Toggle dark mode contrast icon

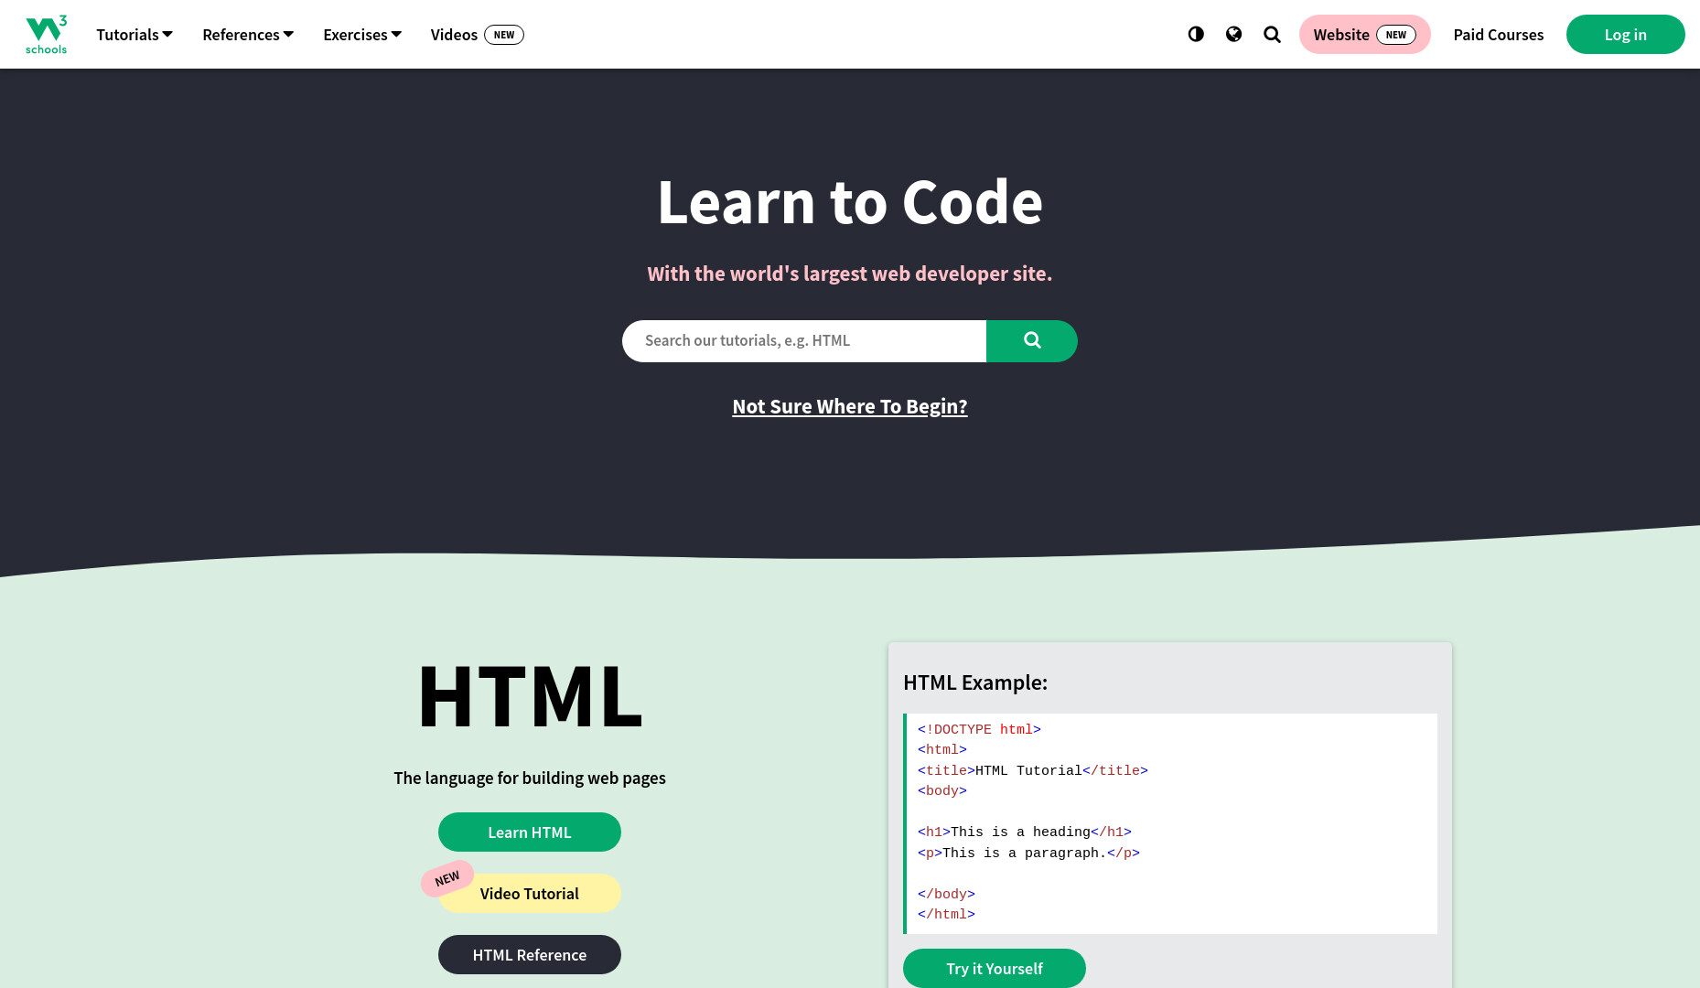1196,34
